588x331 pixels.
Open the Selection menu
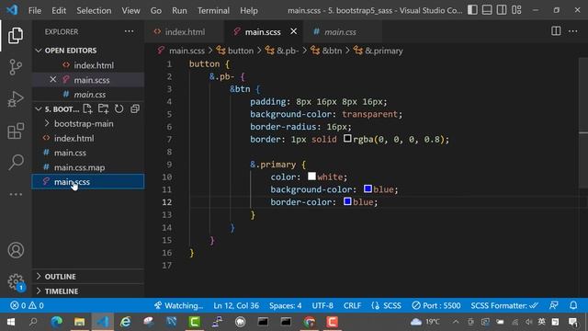94,10
